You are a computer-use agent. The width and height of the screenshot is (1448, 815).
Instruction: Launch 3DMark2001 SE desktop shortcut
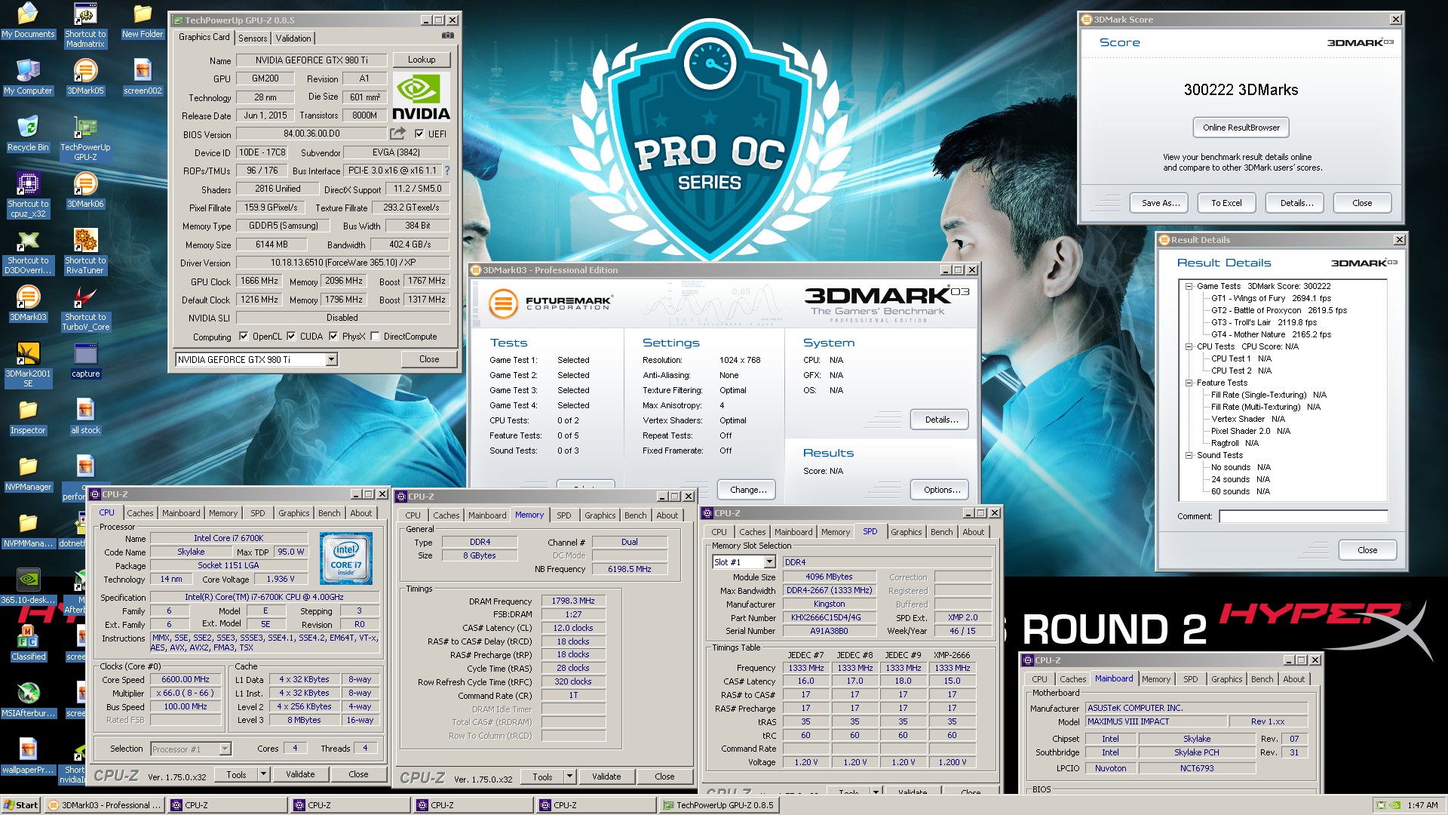tap(28, 365)
